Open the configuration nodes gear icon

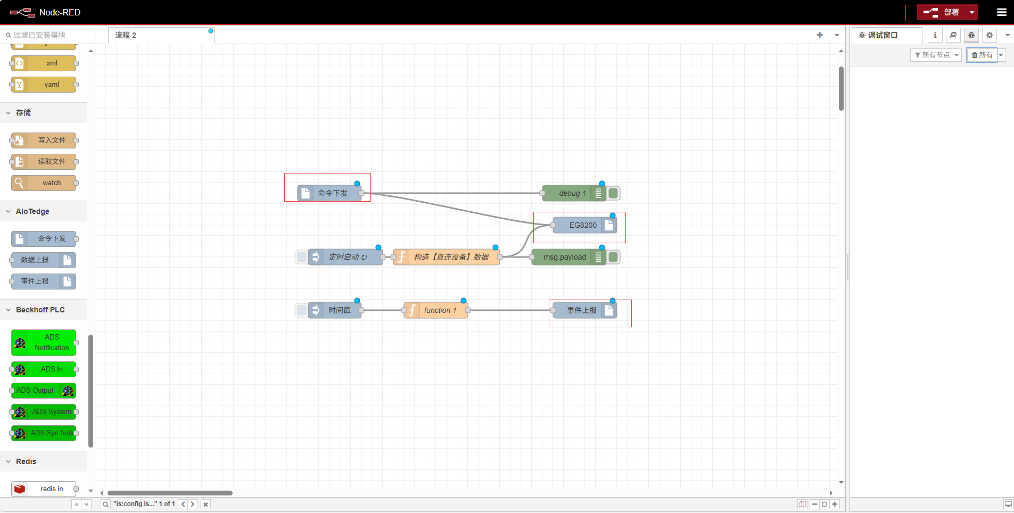989,35
